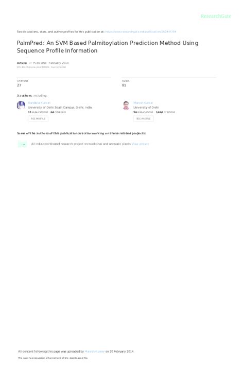244x366 pixels.
Task: Click Manish Kumar's profile photo
Action: pyautogui.click(x=126, y=106)
